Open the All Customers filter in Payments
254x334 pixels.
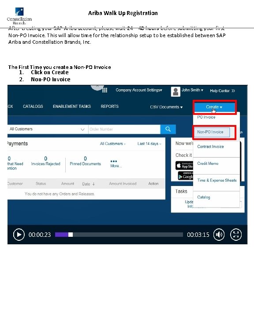coord(112,144)
